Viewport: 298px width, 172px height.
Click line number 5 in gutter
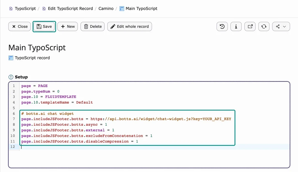pos(14,108)
